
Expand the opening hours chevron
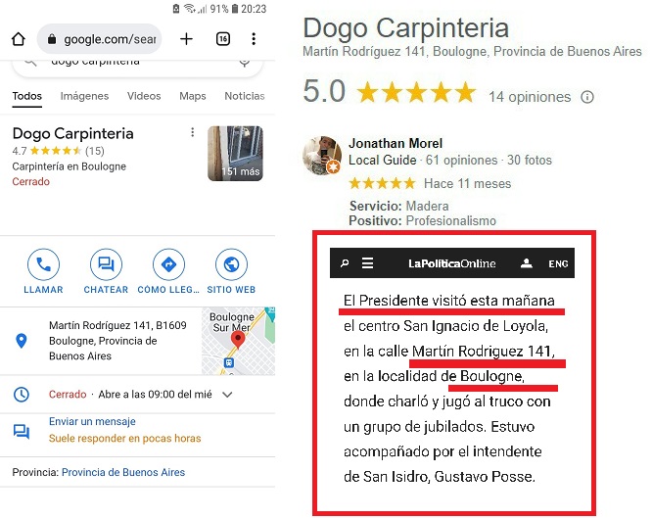coord(227,395)
